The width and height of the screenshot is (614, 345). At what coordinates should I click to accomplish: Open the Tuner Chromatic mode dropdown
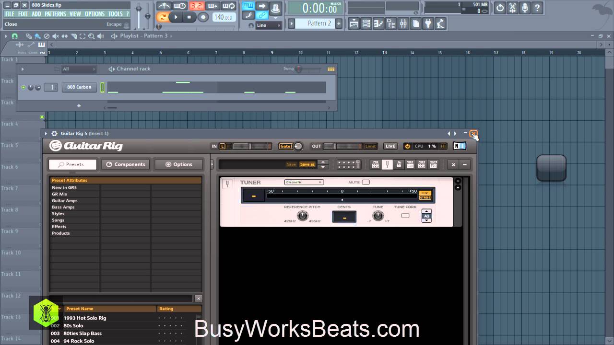[x=304, y=182]
